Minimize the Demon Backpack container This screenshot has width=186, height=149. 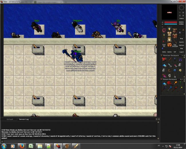click(183, 79)
